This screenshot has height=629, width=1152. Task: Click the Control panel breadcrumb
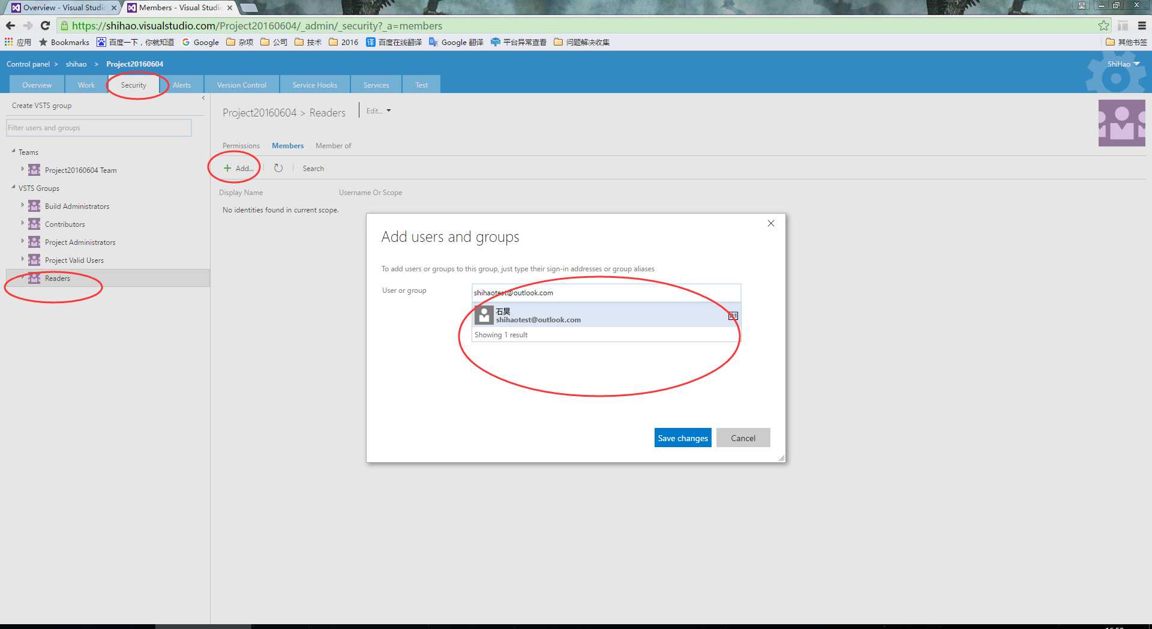pyautogui.click(x=28, y=64)
